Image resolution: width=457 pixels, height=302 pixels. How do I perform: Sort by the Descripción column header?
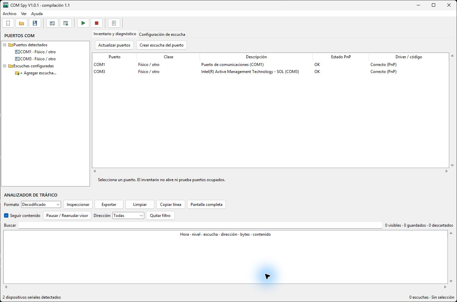[x=256, y=57]
